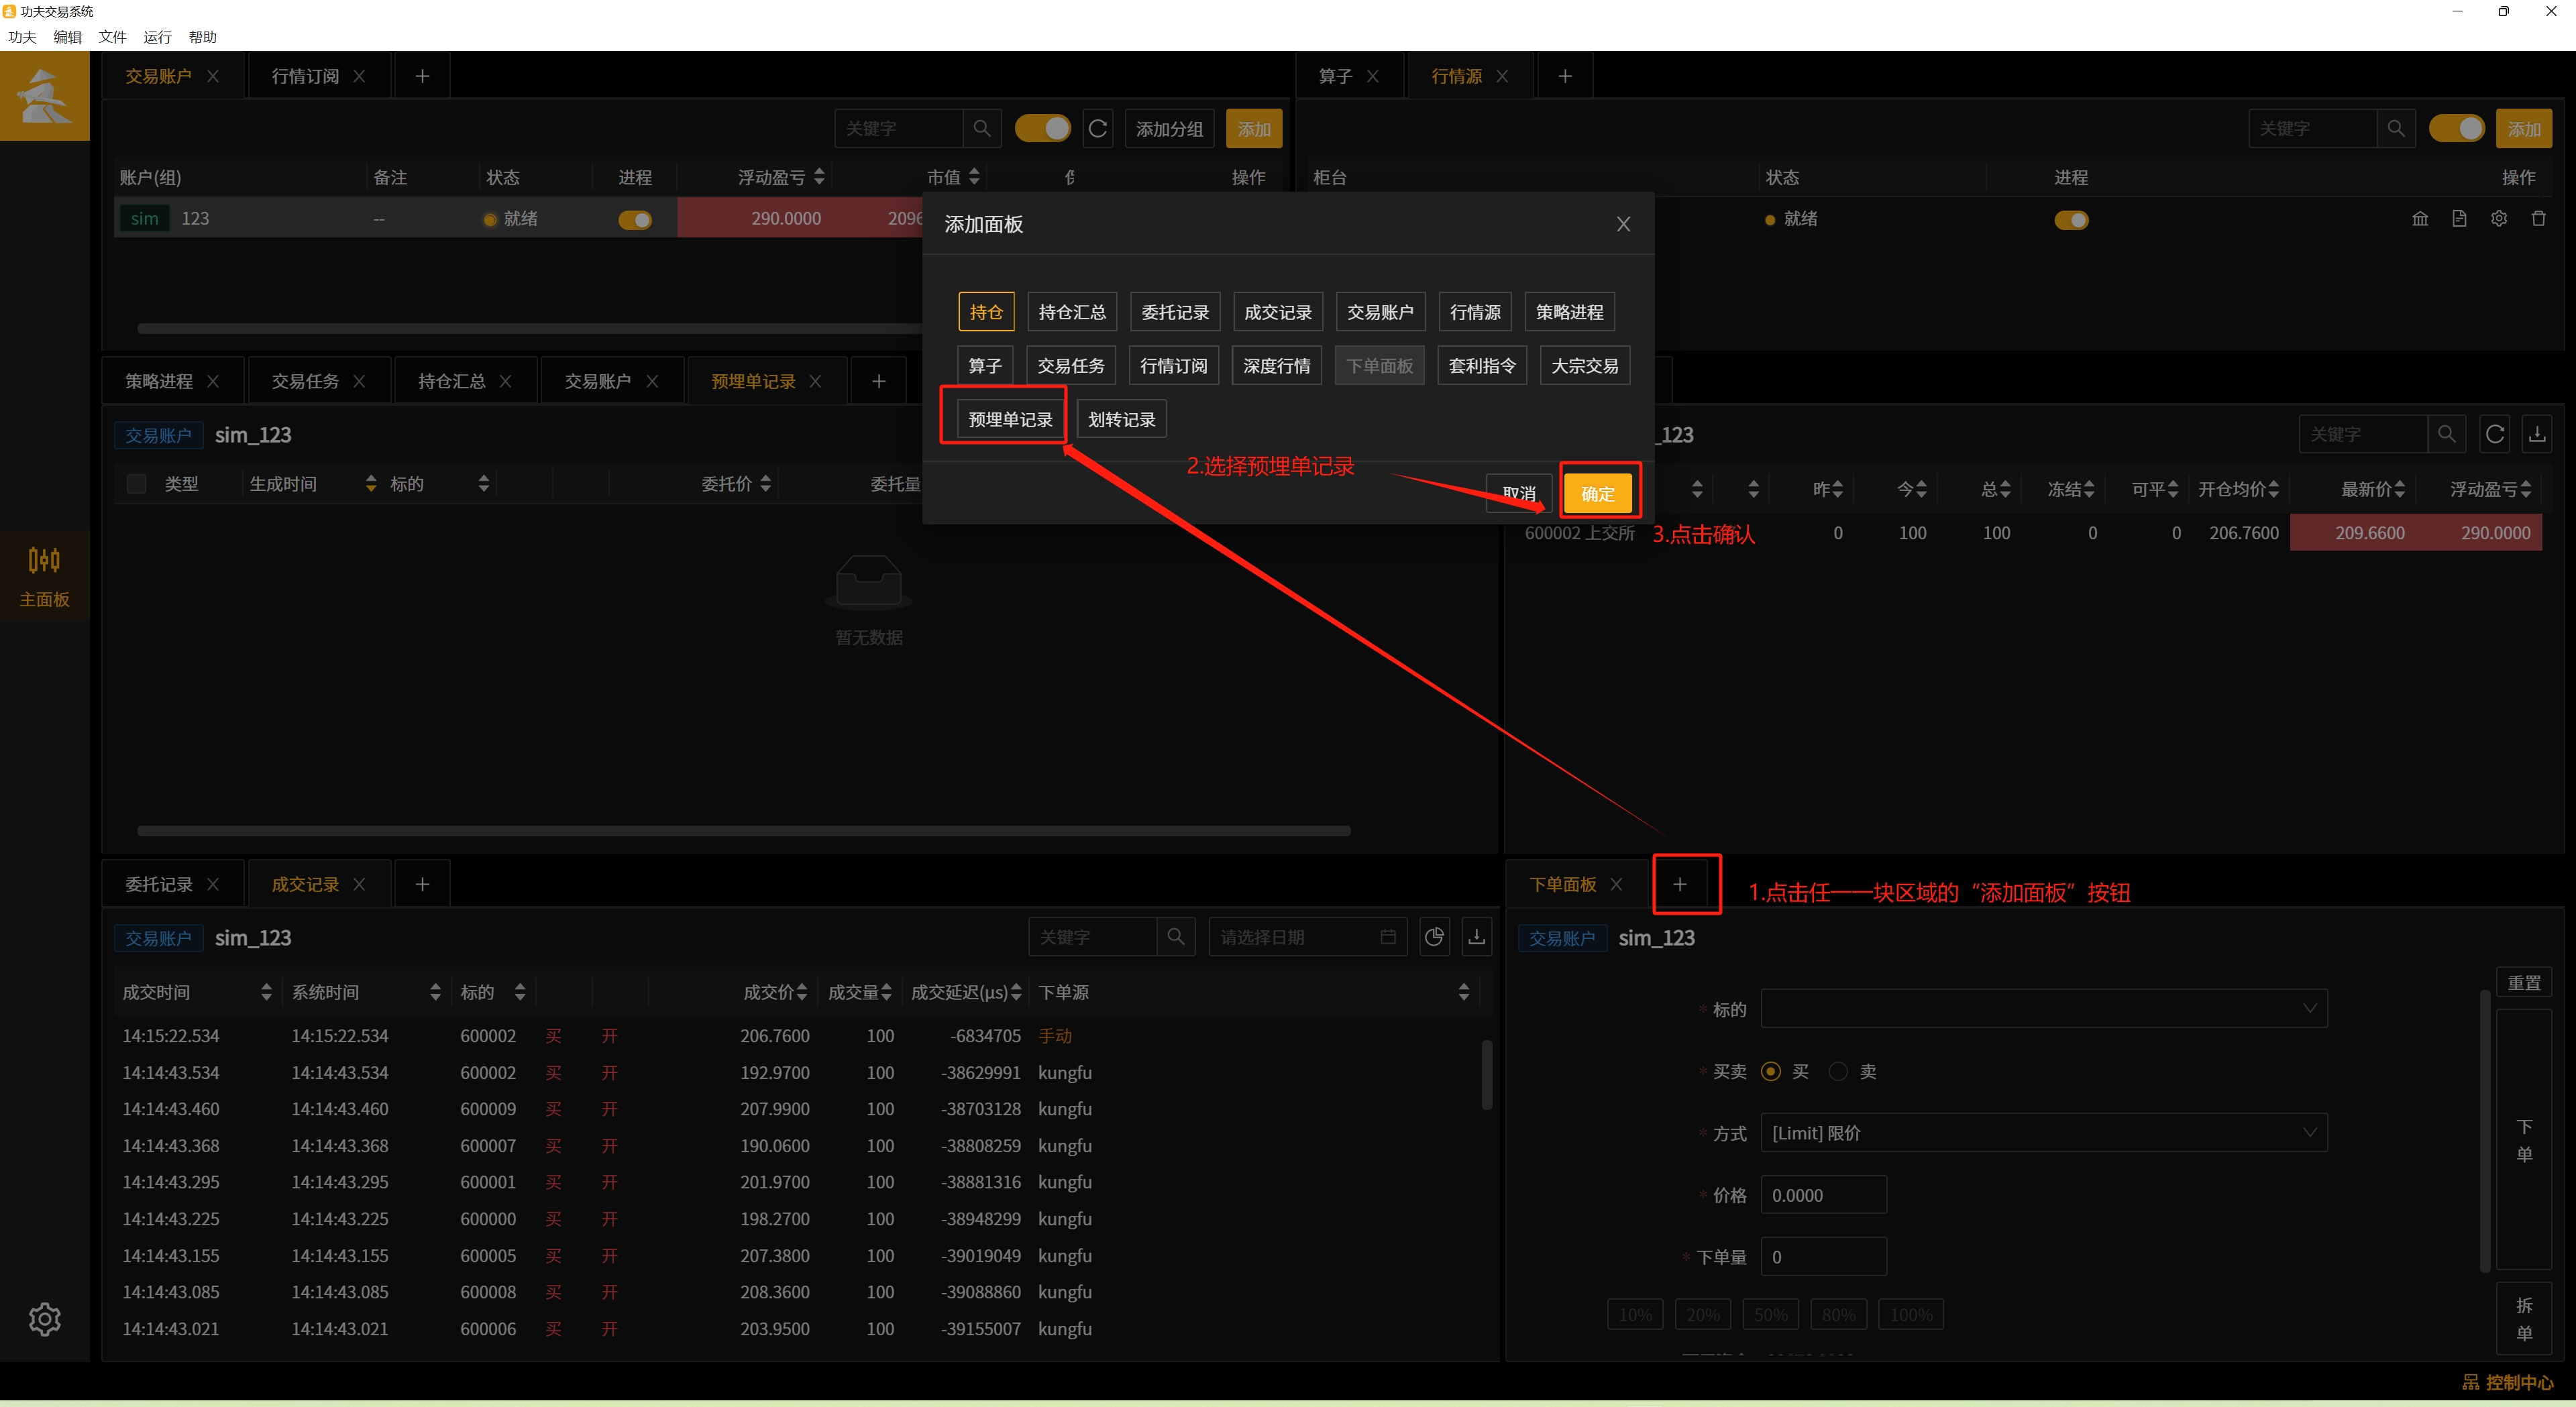
Task: Click the 主面板 sidebar icon
Action: point(44,575)
